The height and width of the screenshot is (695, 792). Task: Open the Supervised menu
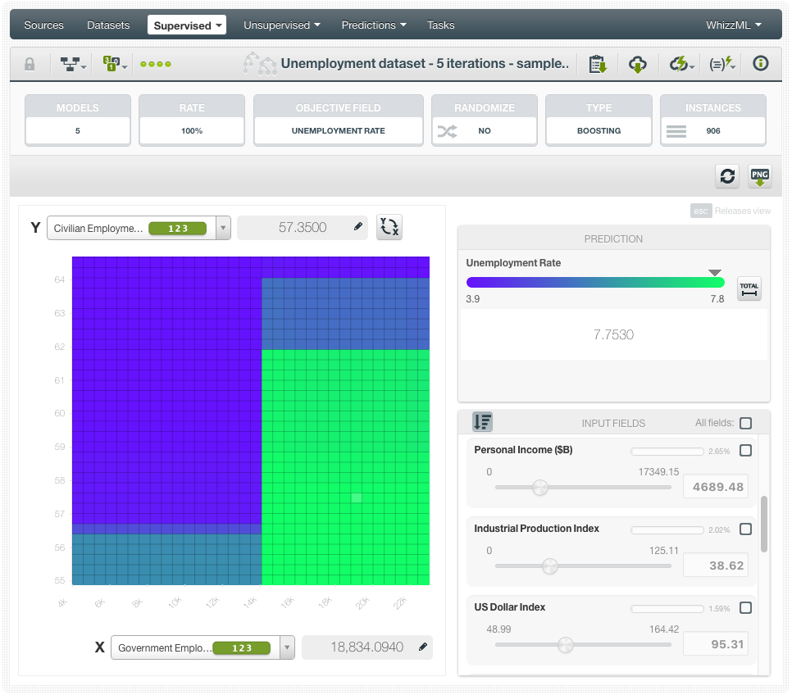pos(188,25)
